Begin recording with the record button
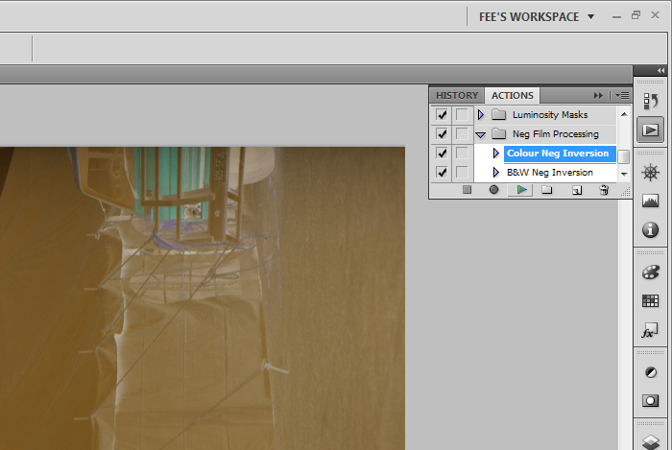 click(493, 190)
